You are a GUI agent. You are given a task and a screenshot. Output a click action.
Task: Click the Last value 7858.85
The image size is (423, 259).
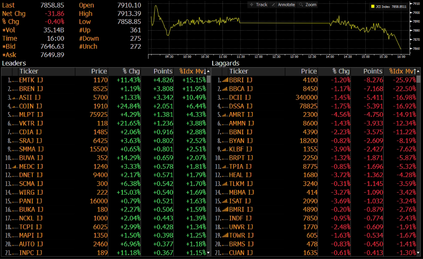[52, 5]
